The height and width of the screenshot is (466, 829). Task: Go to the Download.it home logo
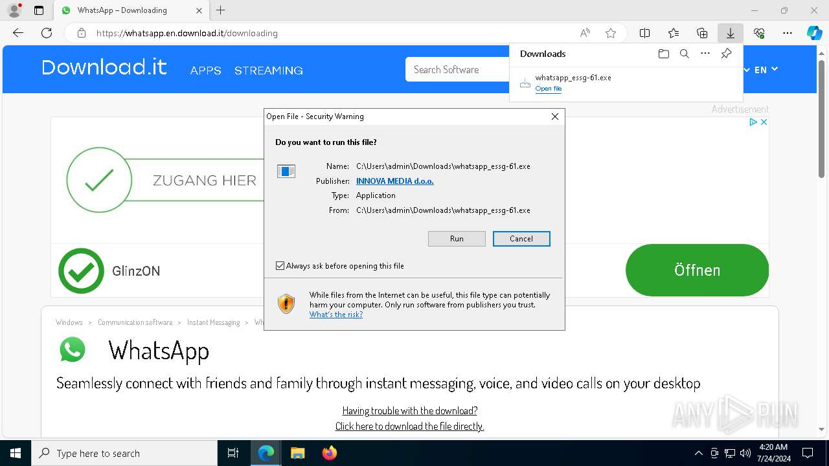tap(104, 67)
